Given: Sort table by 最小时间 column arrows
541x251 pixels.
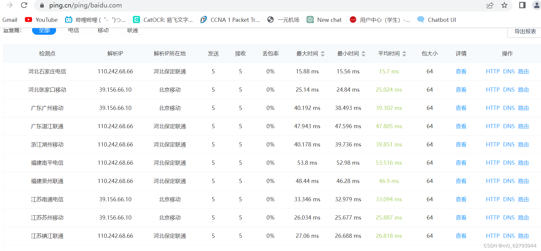Looking at the screenshot, I should 363,54.
